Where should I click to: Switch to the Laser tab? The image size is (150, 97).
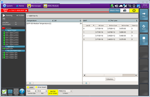(x=30, y=87)
